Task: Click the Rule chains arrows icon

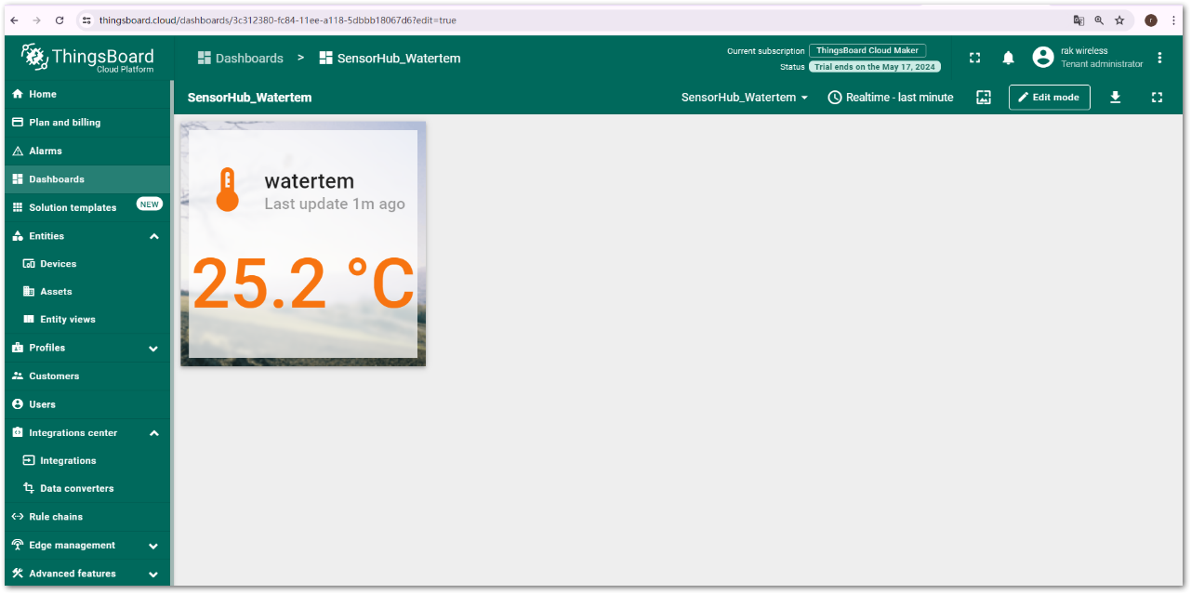Action: pos(18,517)
